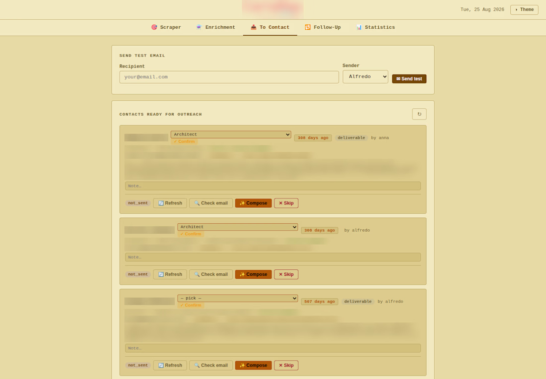Send the test email
546x379 pixels.
tap(409, 79)
